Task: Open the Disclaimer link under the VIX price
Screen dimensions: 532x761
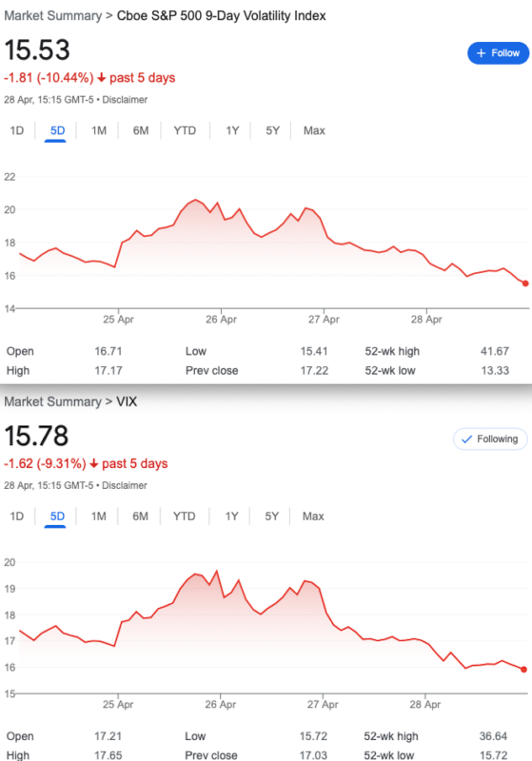Action: 125,485
